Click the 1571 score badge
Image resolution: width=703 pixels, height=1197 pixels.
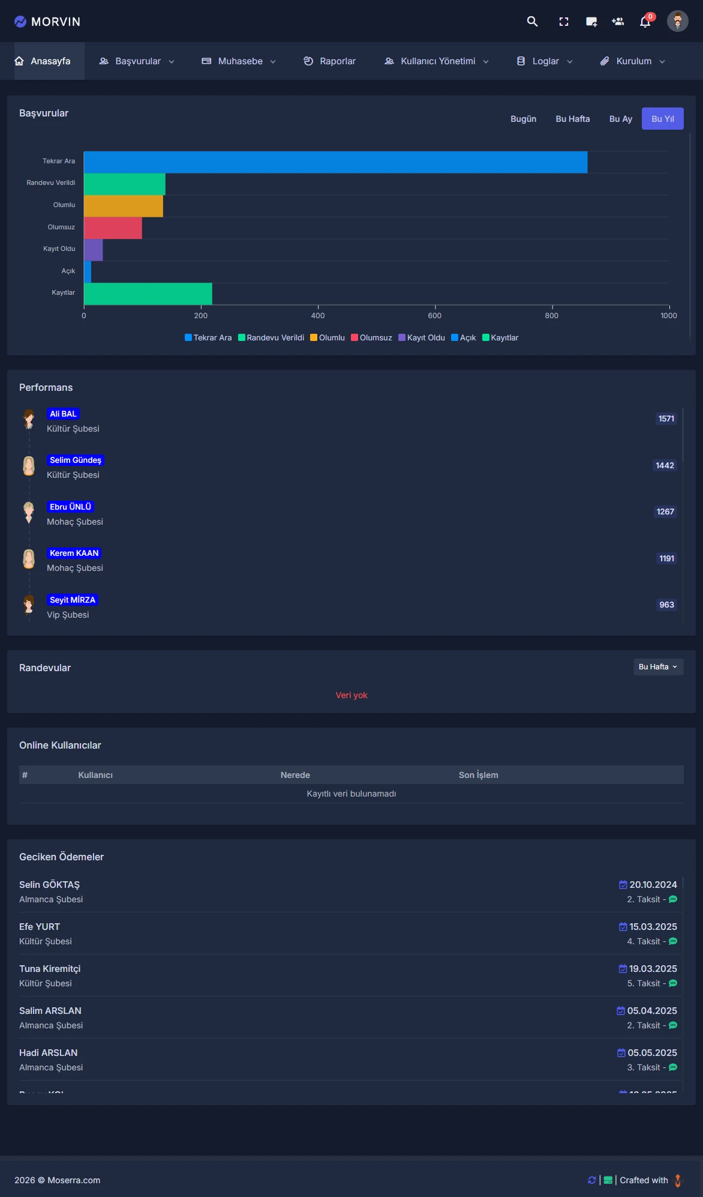666,418
